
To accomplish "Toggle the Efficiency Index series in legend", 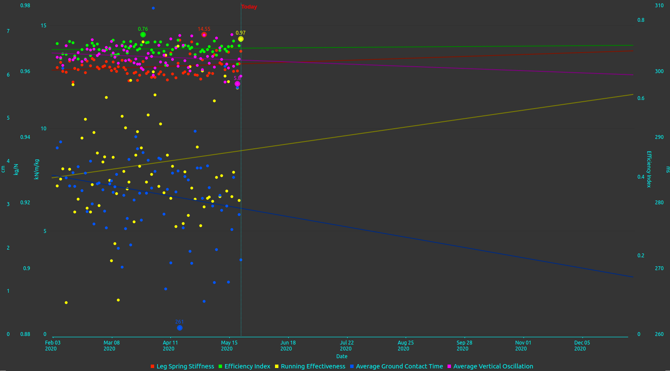I will tap(247, 366).
